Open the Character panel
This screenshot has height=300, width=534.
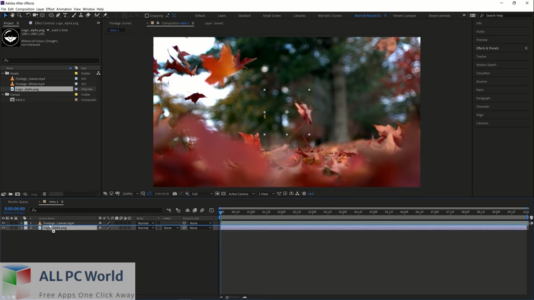pos(483,106)
